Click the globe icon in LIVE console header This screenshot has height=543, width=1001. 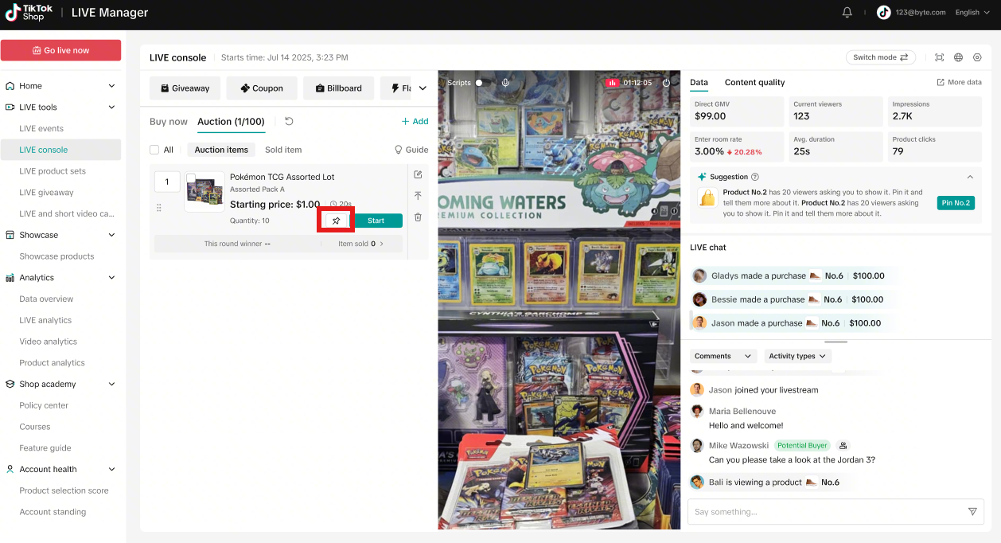pos(958,57)
